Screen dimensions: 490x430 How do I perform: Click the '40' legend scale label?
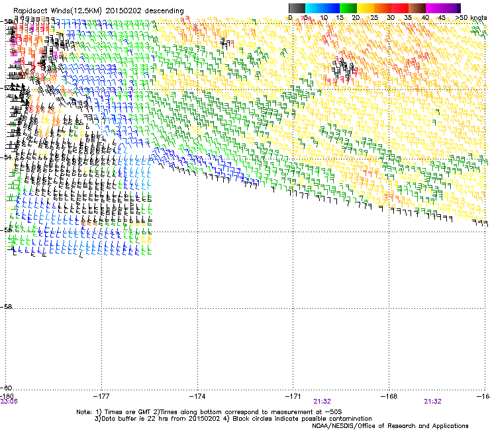[425, 18]
